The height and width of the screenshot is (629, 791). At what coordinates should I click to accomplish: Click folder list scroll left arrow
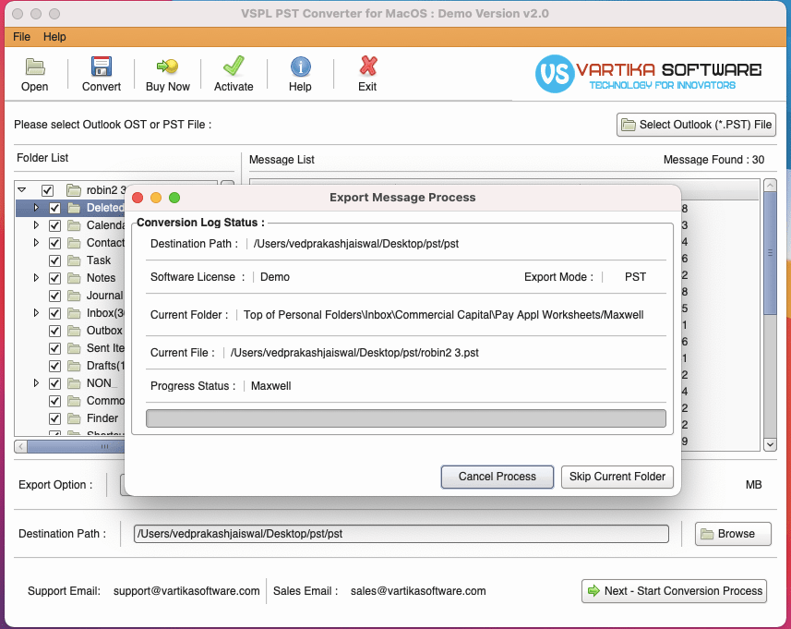point(21,446)
